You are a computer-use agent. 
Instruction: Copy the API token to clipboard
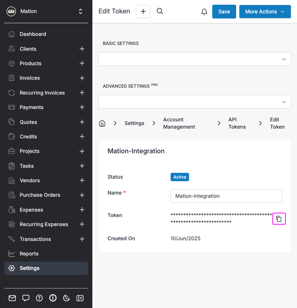[279, 218]
